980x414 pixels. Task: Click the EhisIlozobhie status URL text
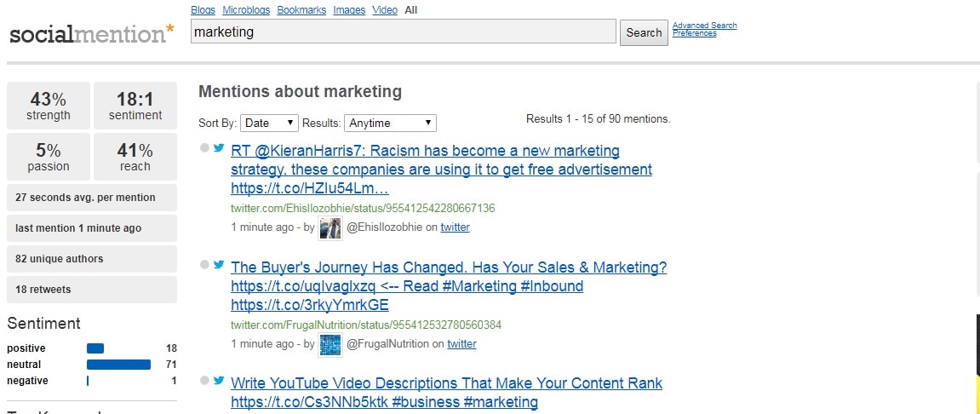pos(363,208)
